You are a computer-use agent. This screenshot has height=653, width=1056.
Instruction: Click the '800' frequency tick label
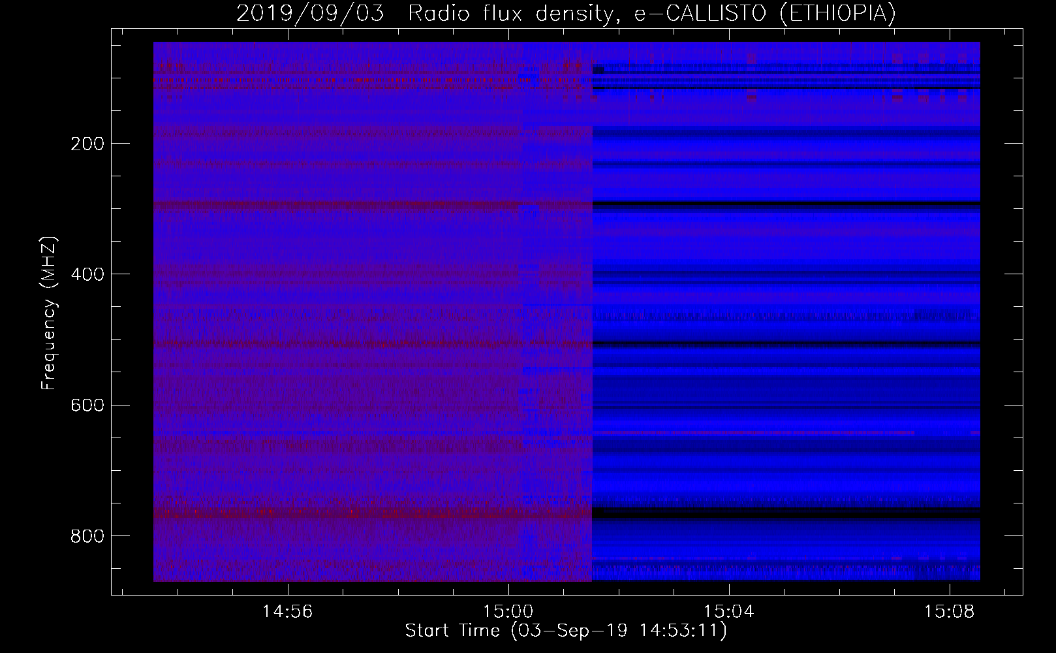87,536
